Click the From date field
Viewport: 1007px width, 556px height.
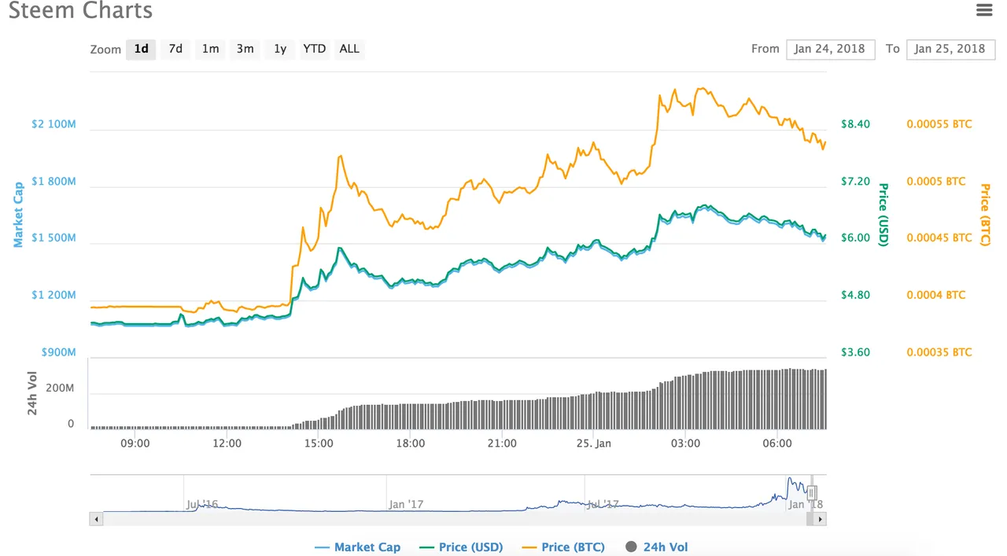click(x=830, y=49)
